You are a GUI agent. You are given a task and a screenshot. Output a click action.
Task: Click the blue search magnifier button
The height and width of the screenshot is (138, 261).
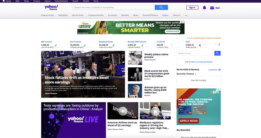click(161, 7)
